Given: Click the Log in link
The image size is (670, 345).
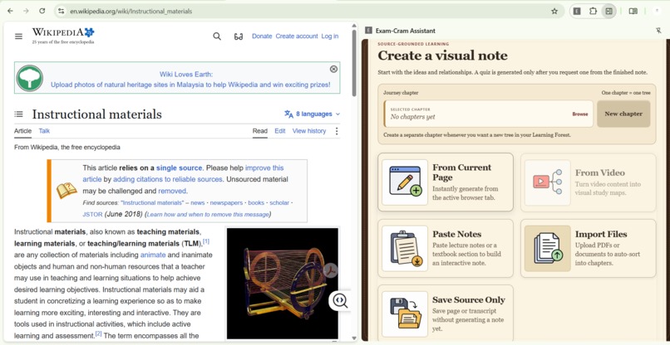Looking at the screenshot, I should [x=330, y=36].
